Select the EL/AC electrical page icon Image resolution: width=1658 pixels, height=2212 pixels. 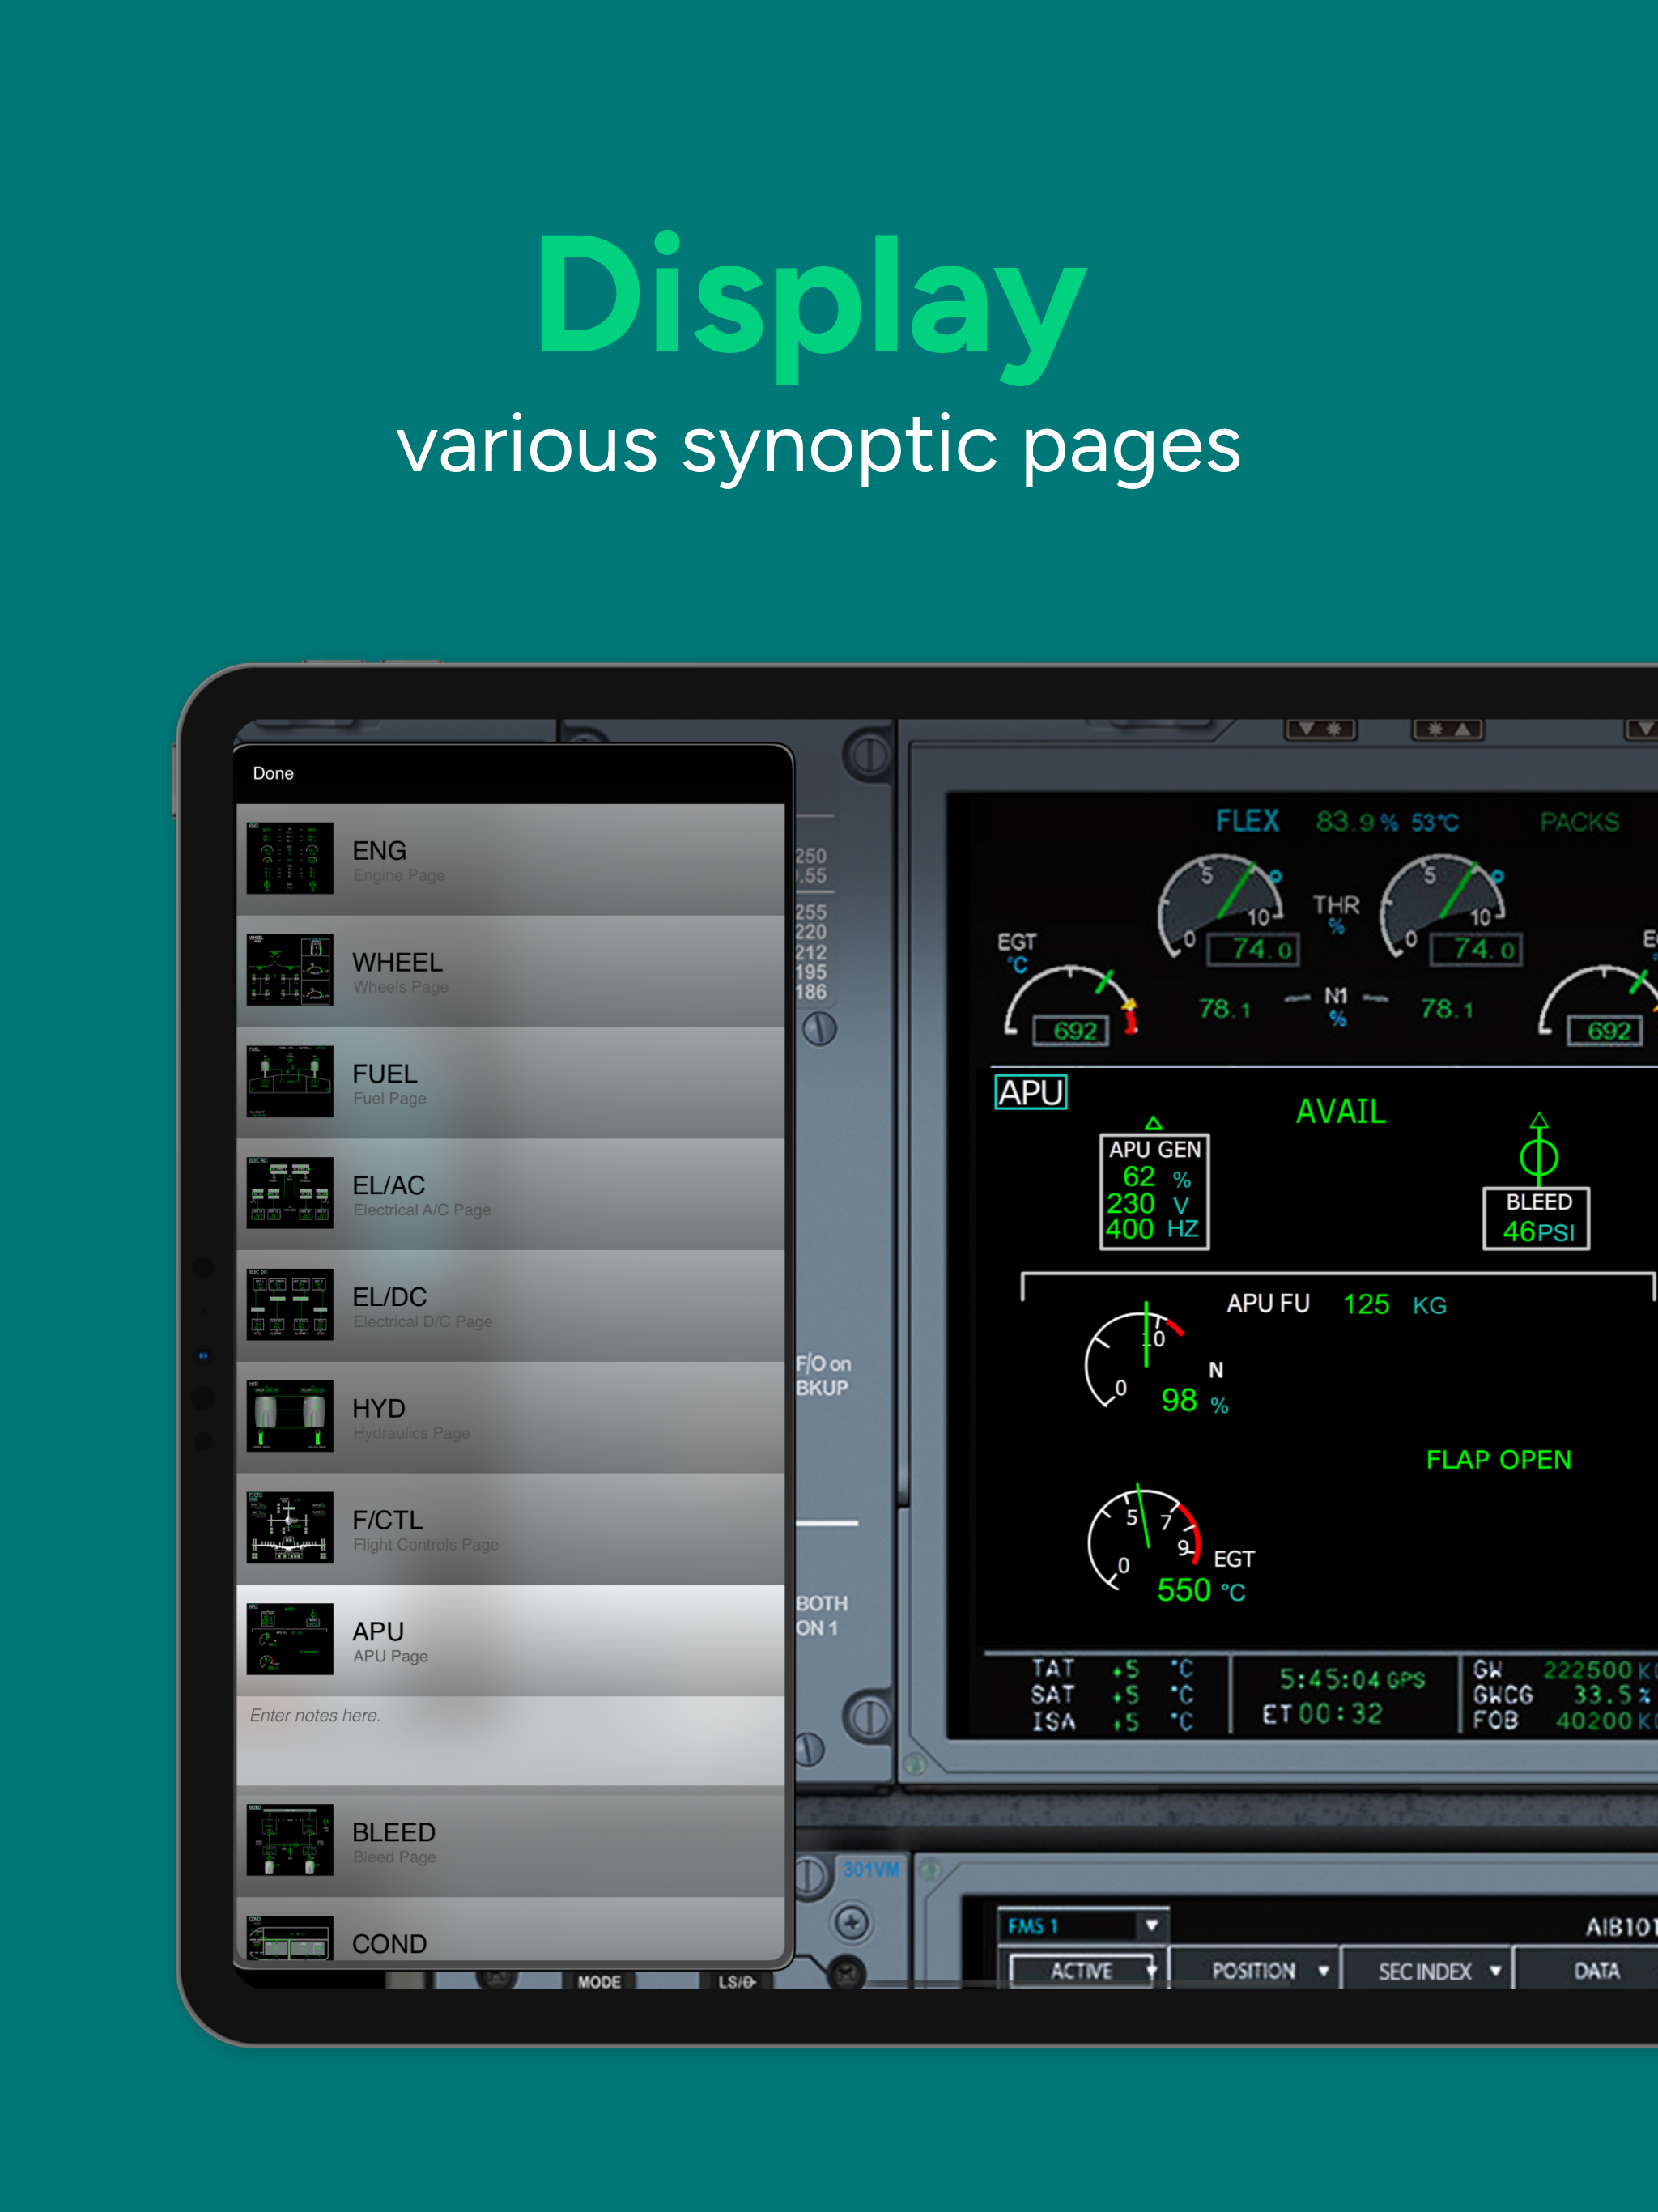[290, 1193]
